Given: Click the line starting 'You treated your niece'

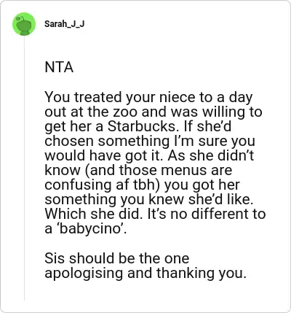Looking at the screenshot, I should click(x=148, y=98).
